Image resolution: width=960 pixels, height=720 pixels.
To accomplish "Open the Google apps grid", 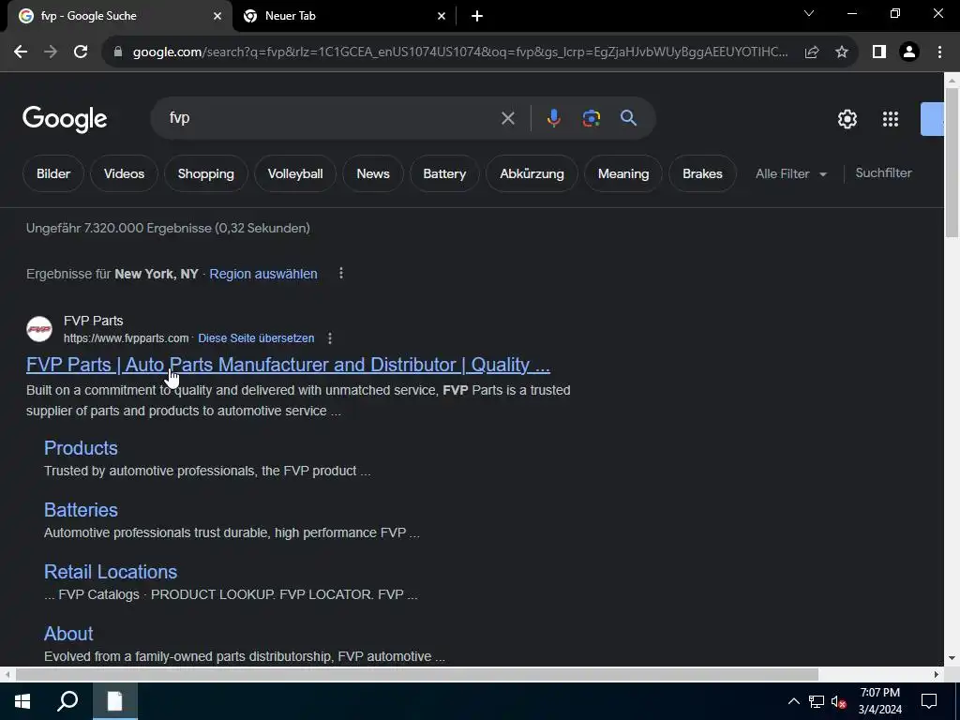I will point(891,119).
